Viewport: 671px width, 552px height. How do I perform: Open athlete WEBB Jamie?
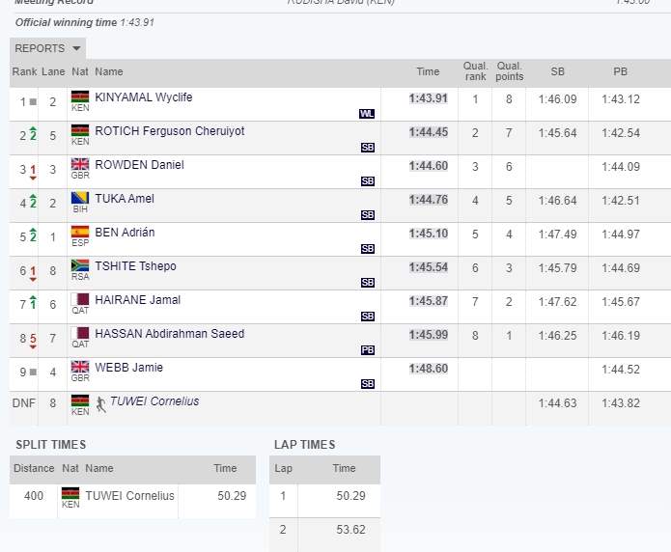128,368
